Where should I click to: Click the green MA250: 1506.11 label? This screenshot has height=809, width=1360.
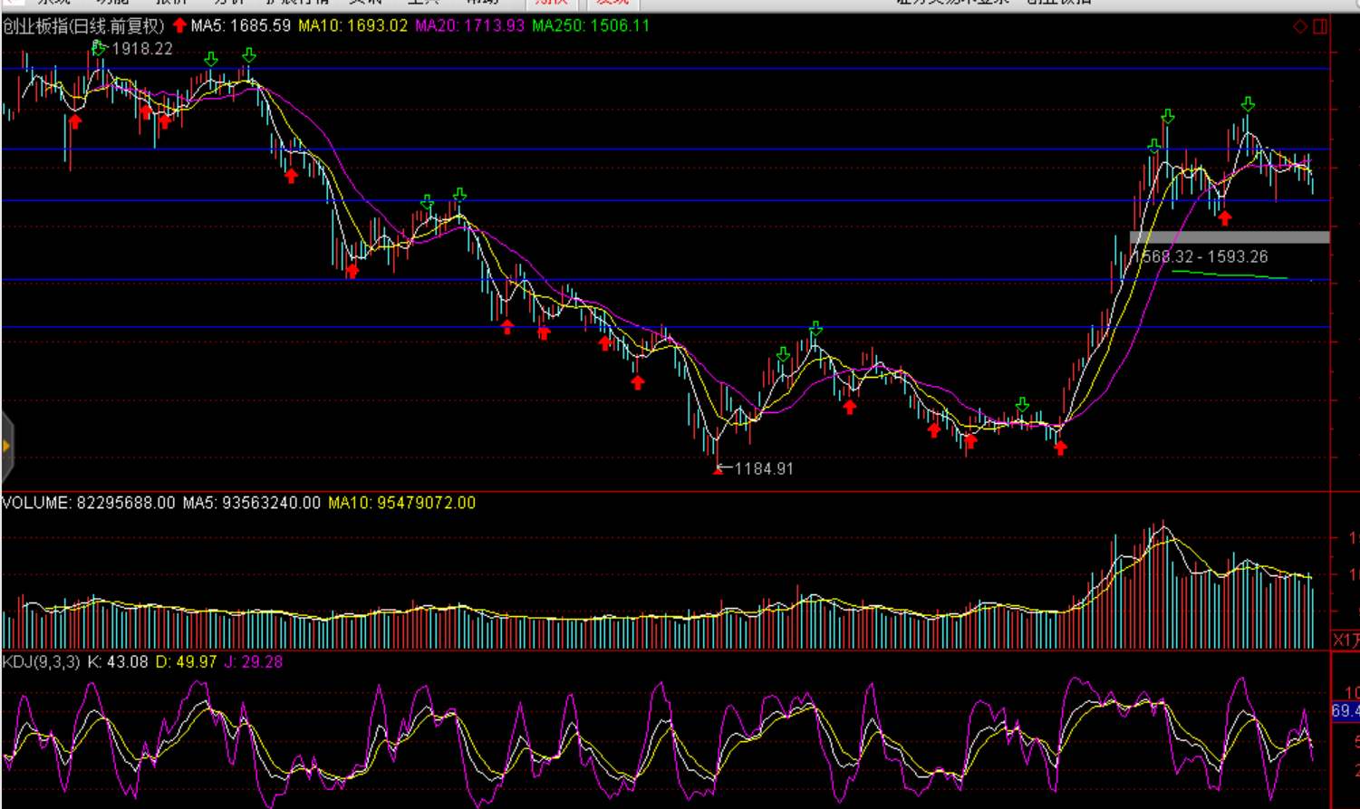point(591,26)
